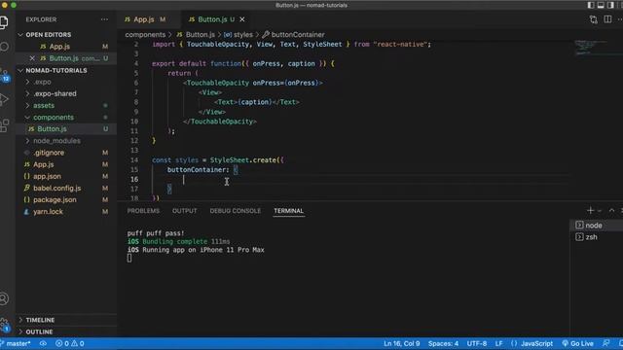Screen dimensions: 623x350
Task: Split the editor to the right
Action: (x=607, y=19)
